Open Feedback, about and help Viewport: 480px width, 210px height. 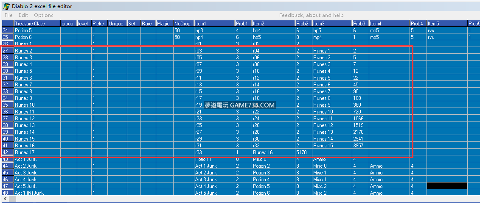[311, 15]
